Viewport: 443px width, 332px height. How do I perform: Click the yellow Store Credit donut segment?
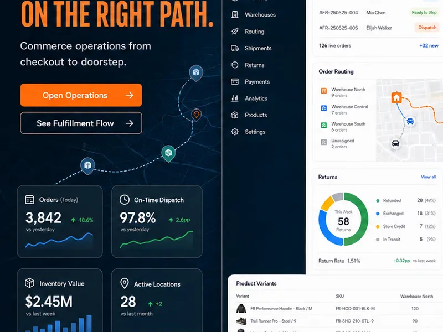click(x=327, y=204)
